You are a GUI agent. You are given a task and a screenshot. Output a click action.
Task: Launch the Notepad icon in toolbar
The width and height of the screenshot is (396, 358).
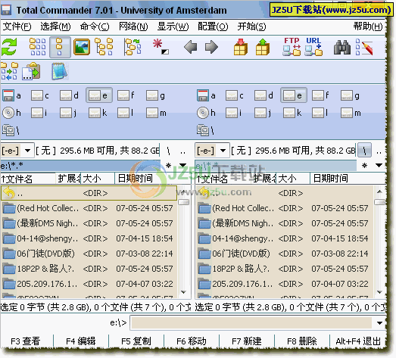point(60,71)
